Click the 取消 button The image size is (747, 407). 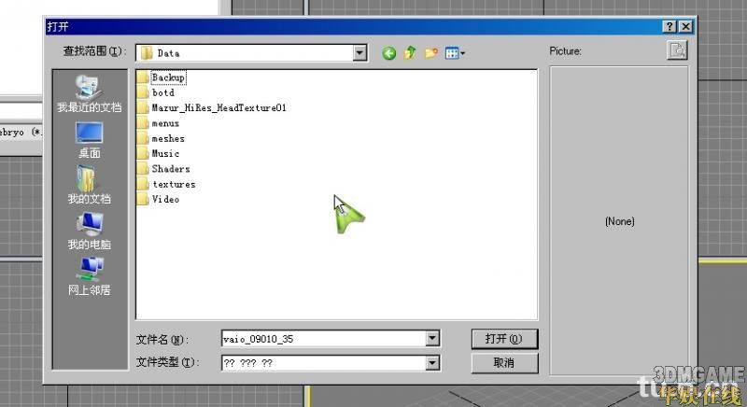pyautogui.click(x=504, y=362)
